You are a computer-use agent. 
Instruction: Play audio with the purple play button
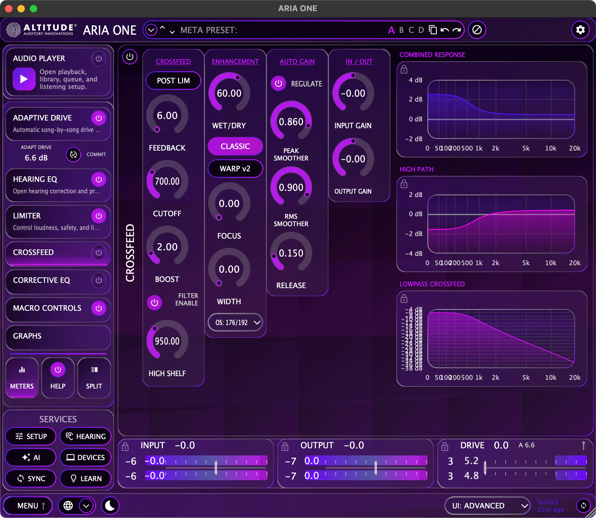pos(24,79)
